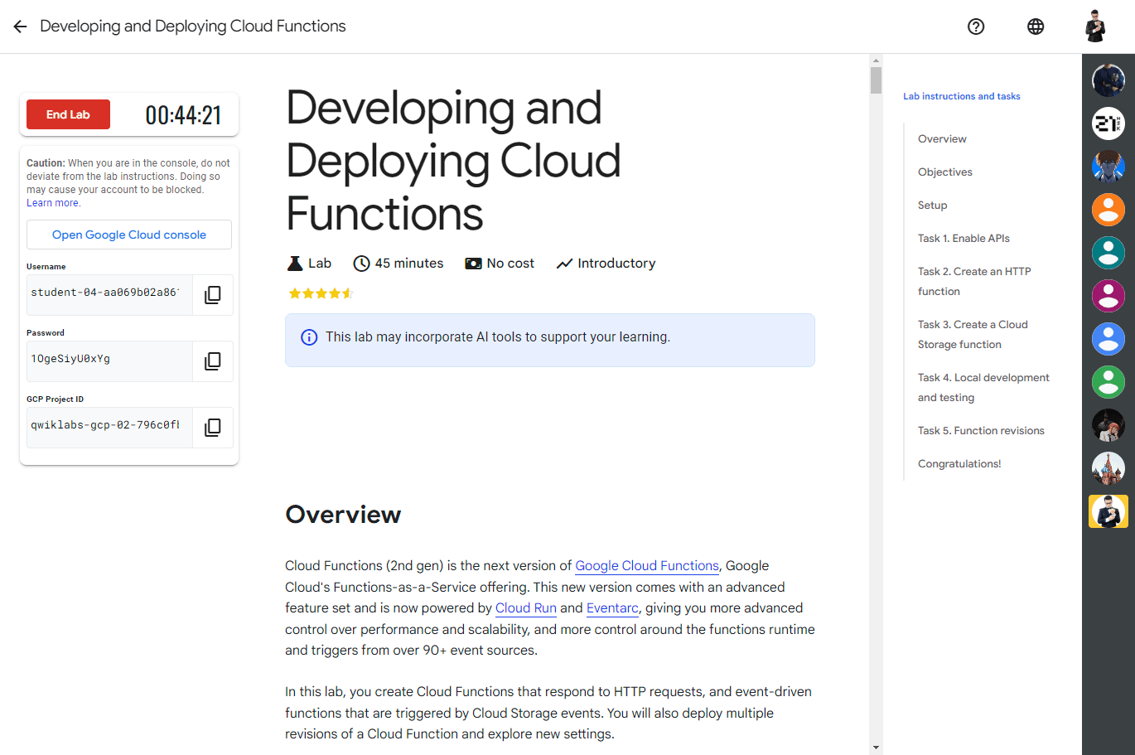Screen dimensions: 1135x755
Task: Open Google Cloud console
Action: [129, 235]
